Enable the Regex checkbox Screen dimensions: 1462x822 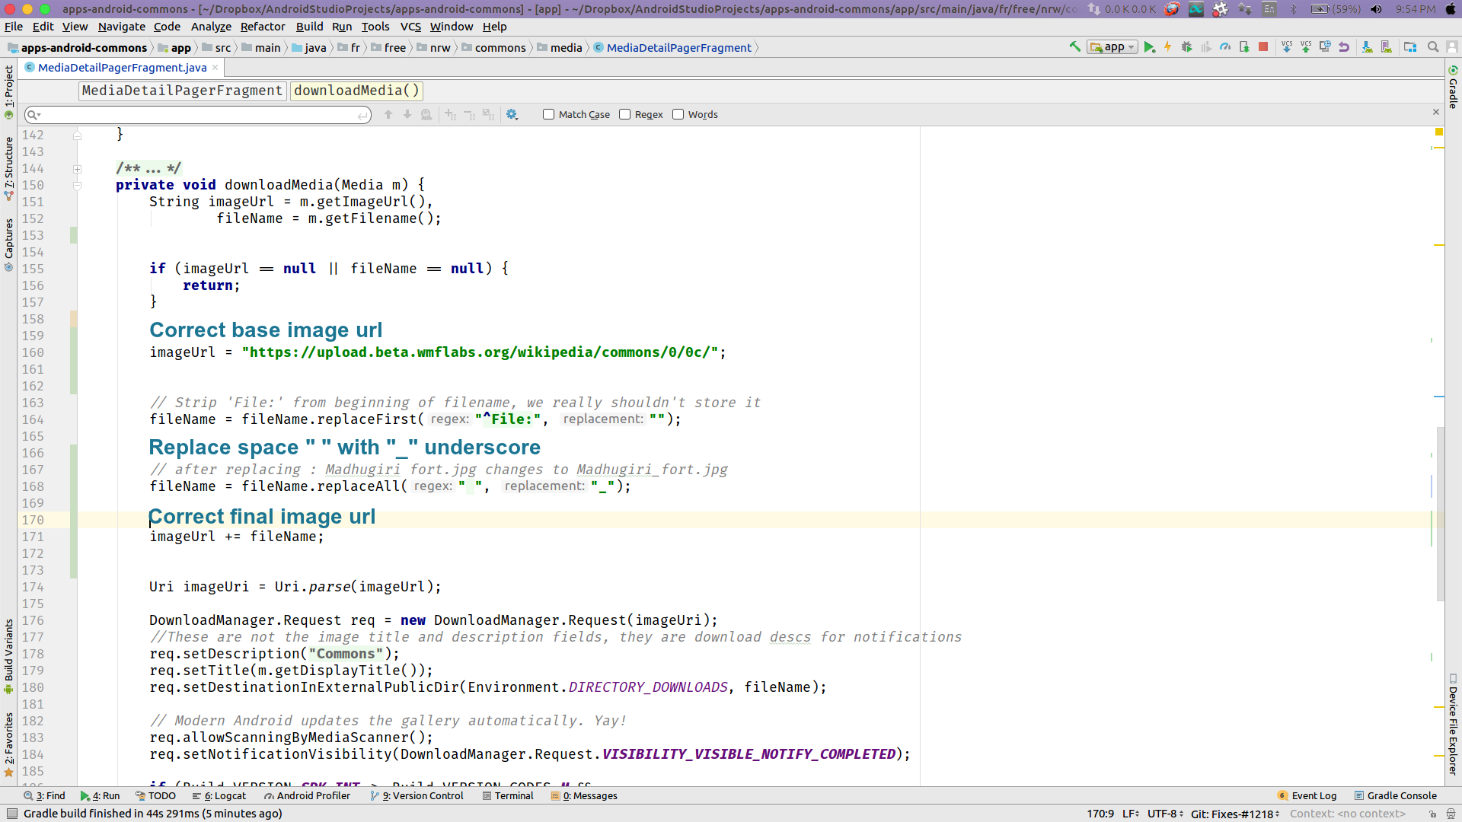[x=624, y=114]
